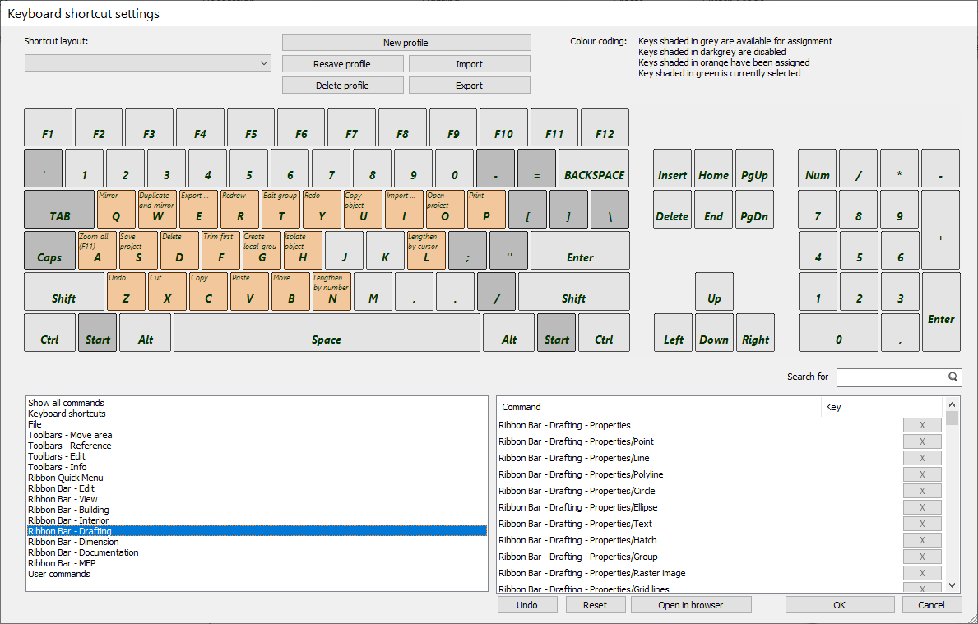Select Ribbon Bar - Dimension category
This screenshot has width=978, height=624.
point(257,542)
